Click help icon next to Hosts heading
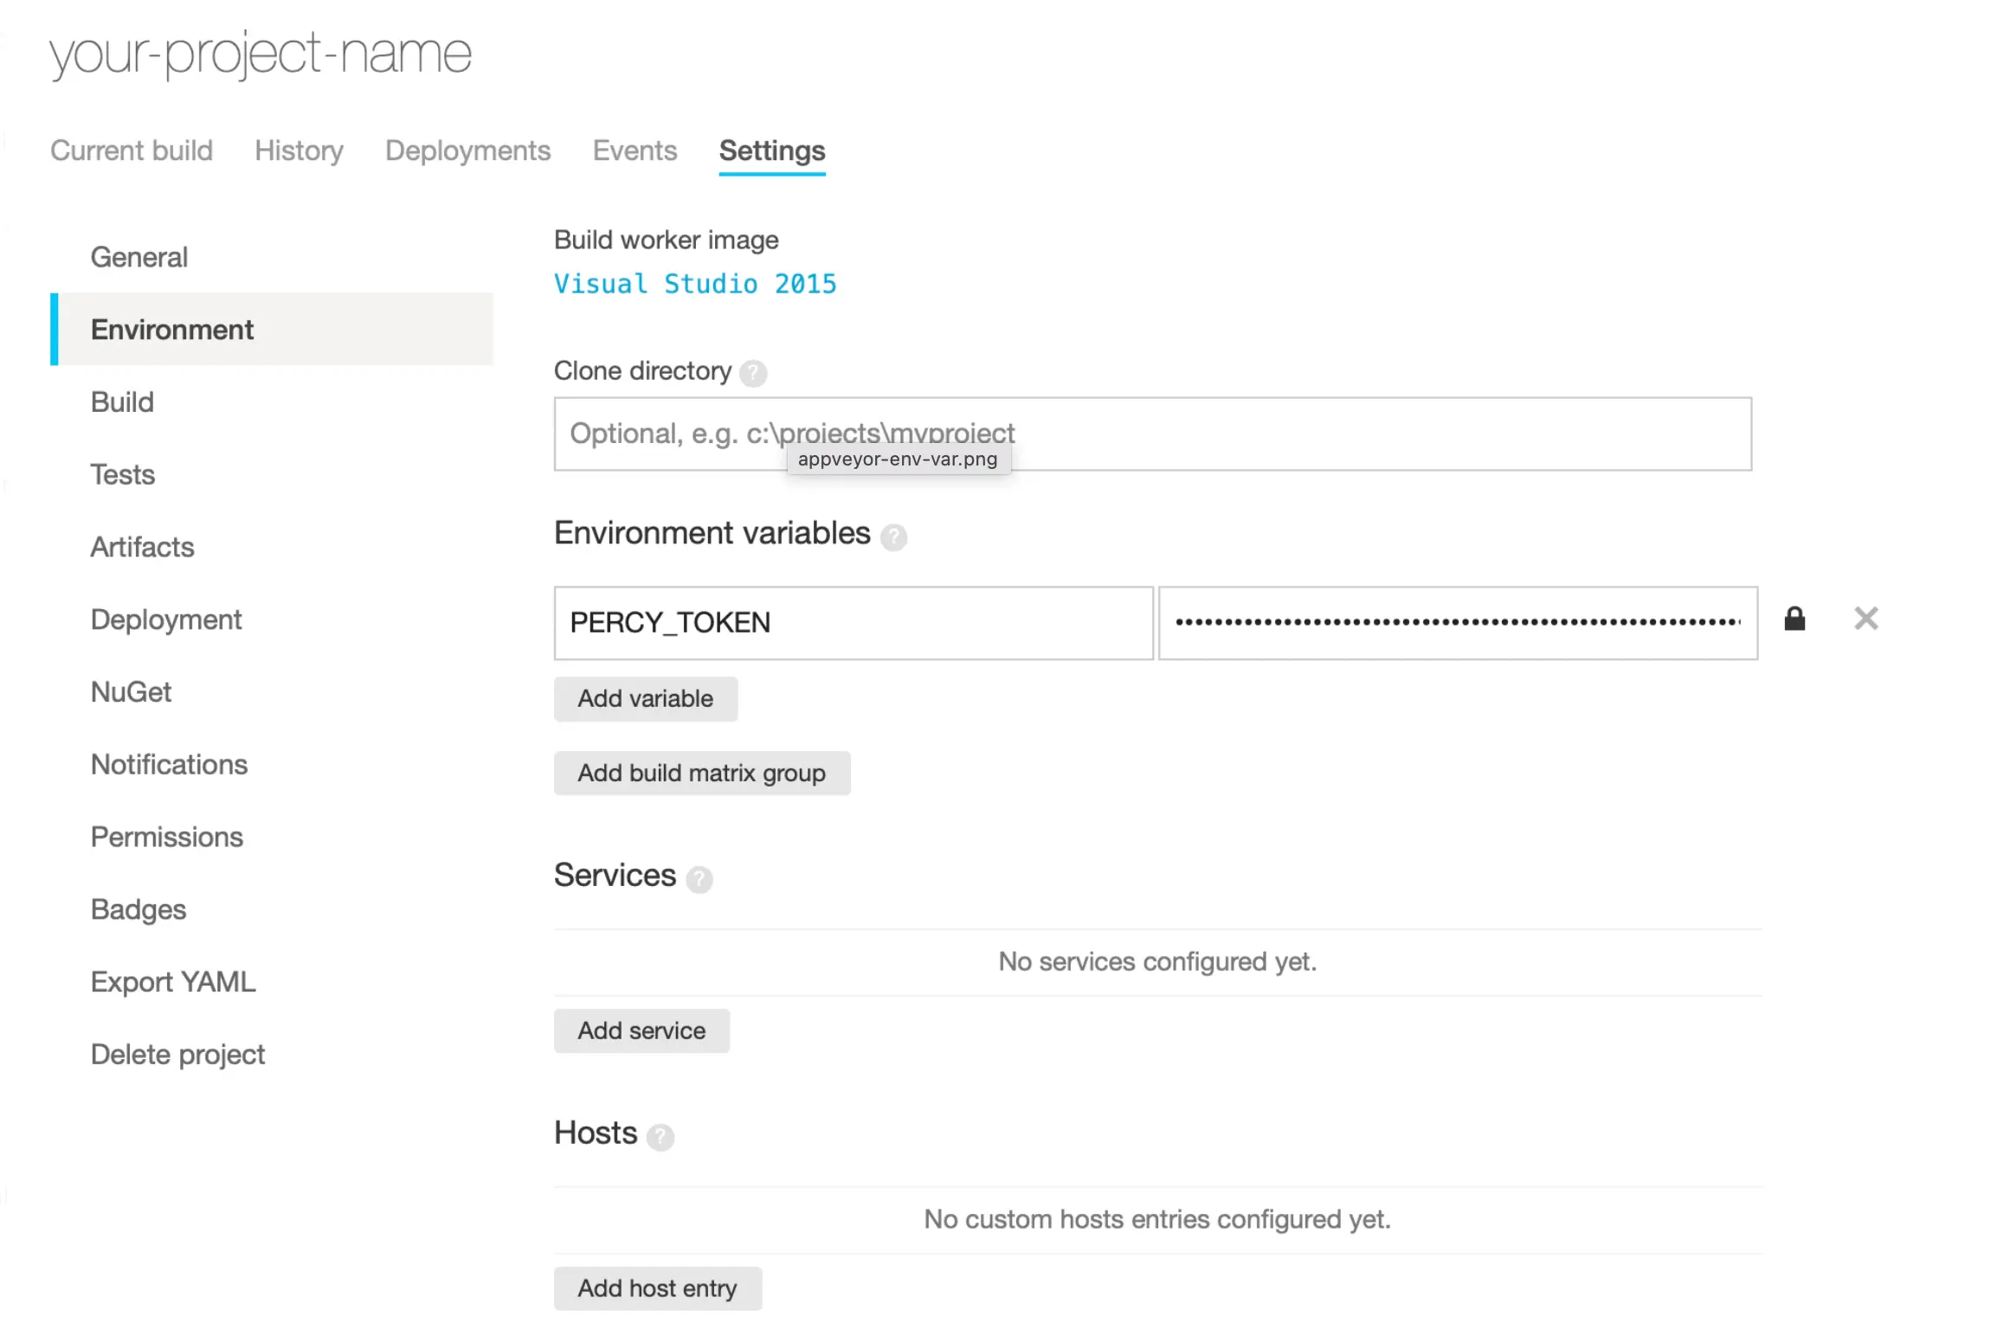The height and width of the screenshot is (1329, 2010). tap(660, 1136)
